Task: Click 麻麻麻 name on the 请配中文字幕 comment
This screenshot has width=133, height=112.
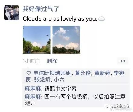Action: (33, 89)
